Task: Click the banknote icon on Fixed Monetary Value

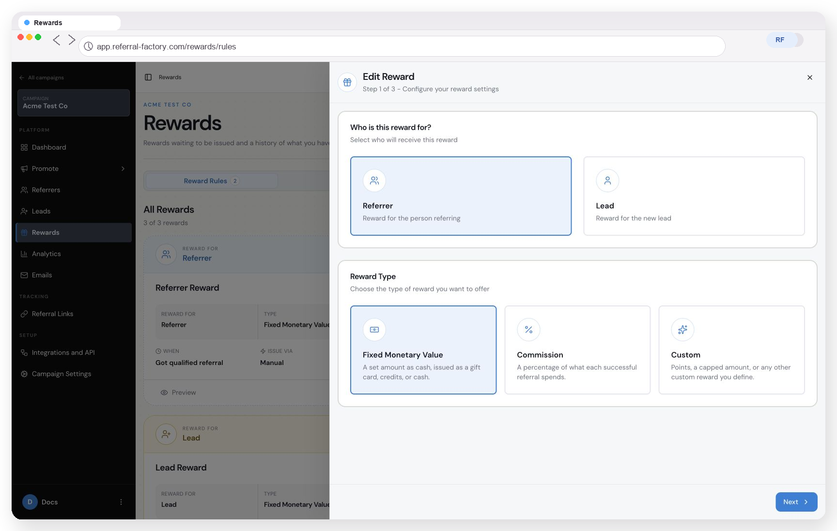Action: pos(374,330)
